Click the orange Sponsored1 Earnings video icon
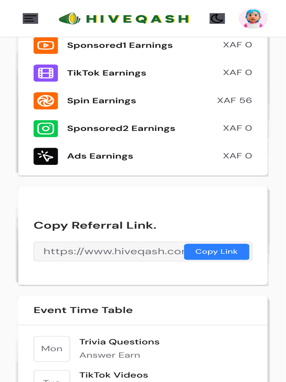 pos(46,45)
